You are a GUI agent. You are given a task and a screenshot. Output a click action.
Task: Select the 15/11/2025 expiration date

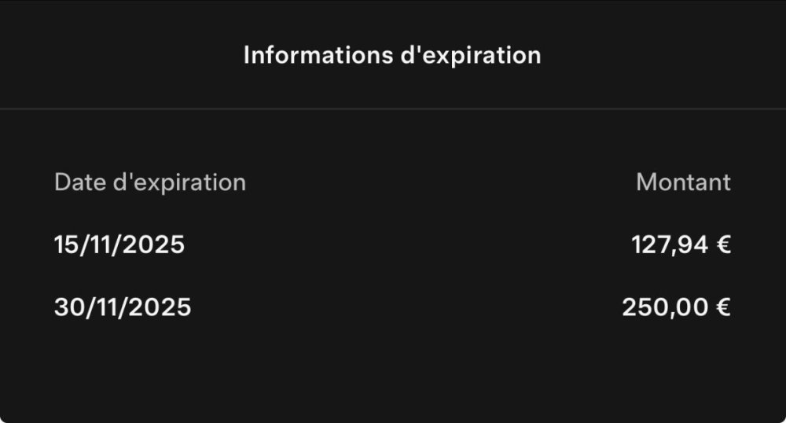click(119, 245)
